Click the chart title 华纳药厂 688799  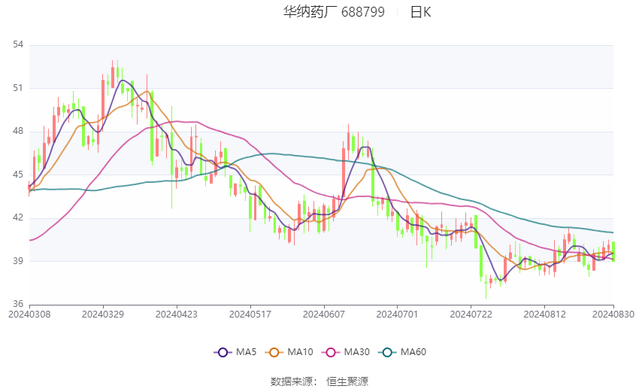pyautogui.click(x=334, y=12)
